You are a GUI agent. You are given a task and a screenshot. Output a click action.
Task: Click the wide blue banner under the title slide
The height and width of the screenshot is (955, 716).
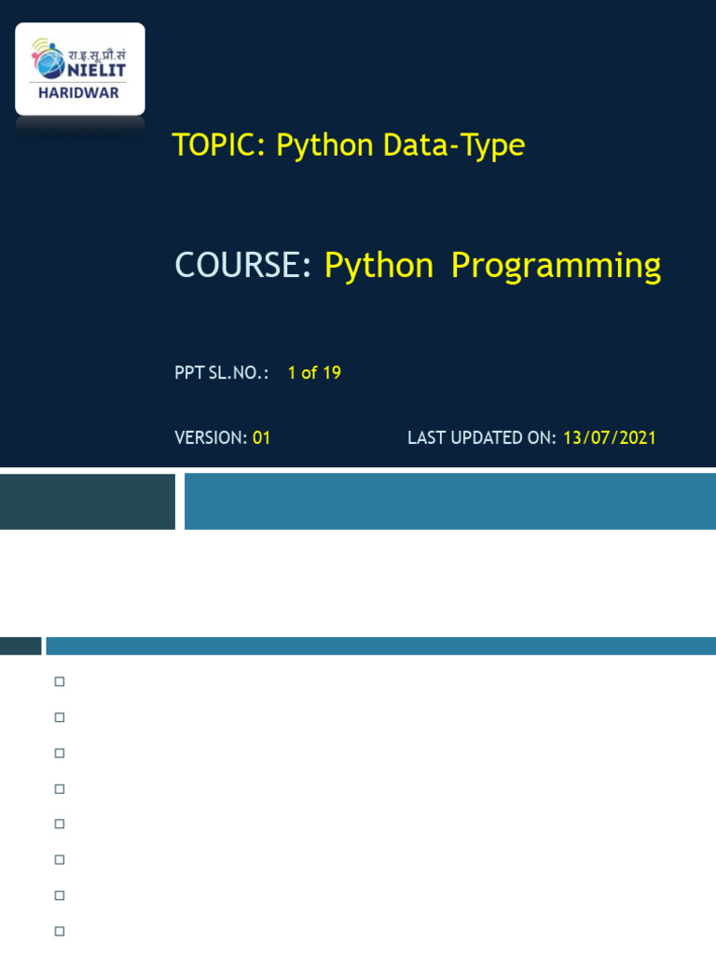coord(449,501)
